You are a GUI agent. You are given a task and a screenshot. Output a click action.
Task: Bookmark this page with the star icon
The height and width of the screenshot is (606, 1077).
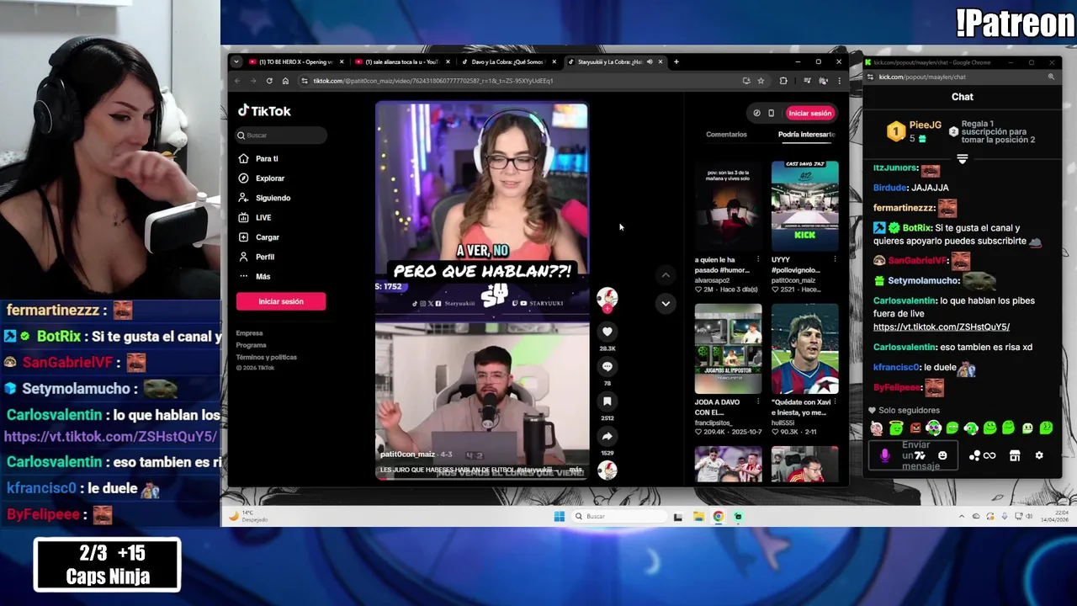pos(761,81)
